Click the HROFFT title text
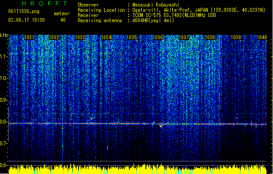This screenshot has width=273, height=174. point(45,3)
